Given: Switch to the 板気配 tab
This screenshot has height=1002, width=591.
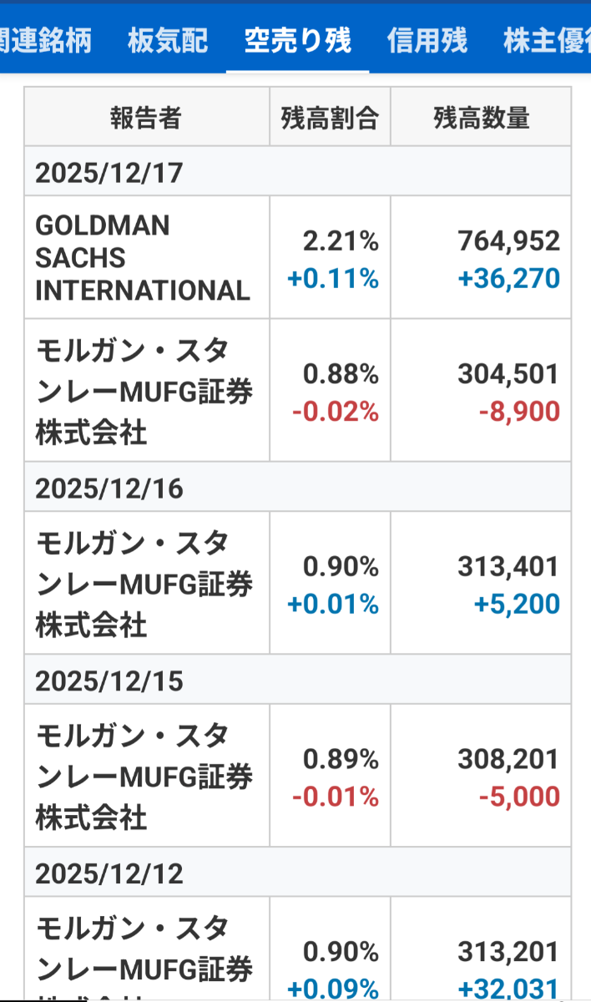Looking at the screenshot, I should click(168, 40).
